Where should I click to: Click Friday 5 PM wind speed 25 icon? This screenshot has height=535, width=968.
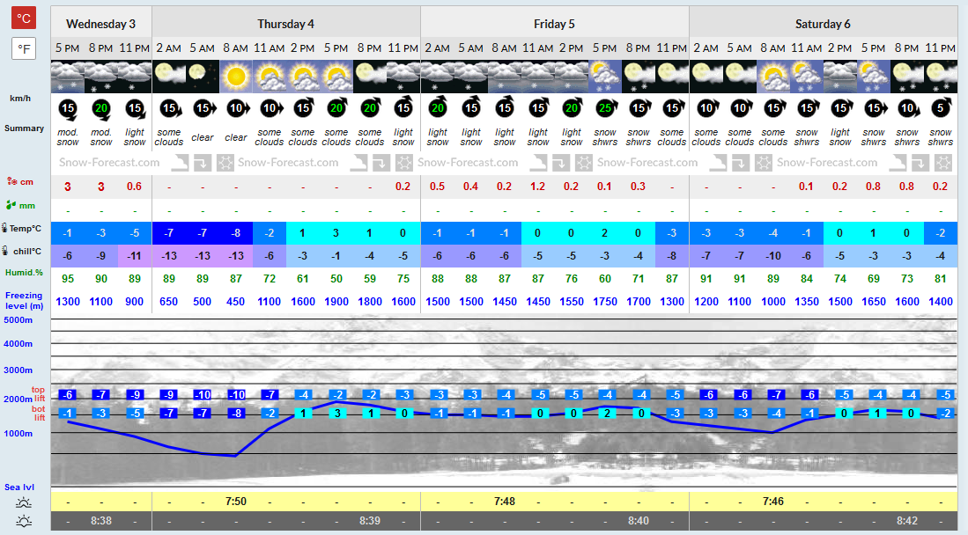tap(605, 108)
